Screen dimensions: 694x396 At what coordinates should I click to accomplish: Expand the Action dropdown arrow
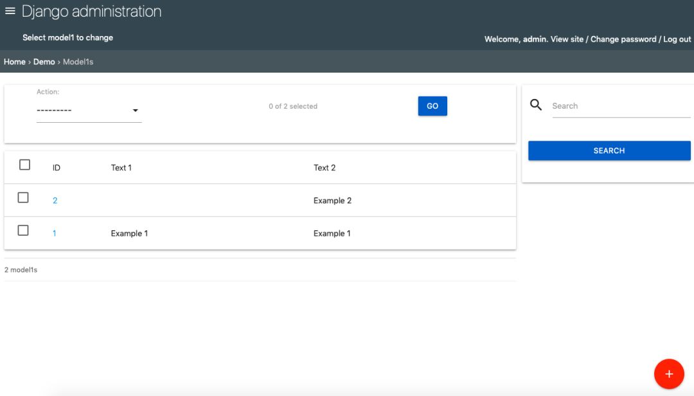click(x=136, y=111)
